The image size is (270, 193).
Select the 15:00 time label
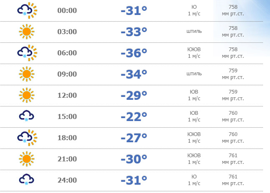coord(67,116)
